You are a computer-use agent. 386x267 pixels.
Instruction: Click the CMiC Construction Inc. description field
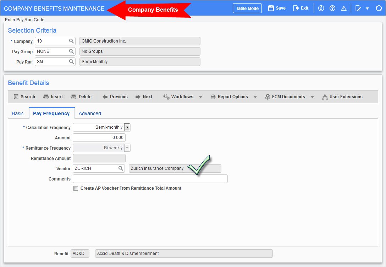tap(140, 41)
